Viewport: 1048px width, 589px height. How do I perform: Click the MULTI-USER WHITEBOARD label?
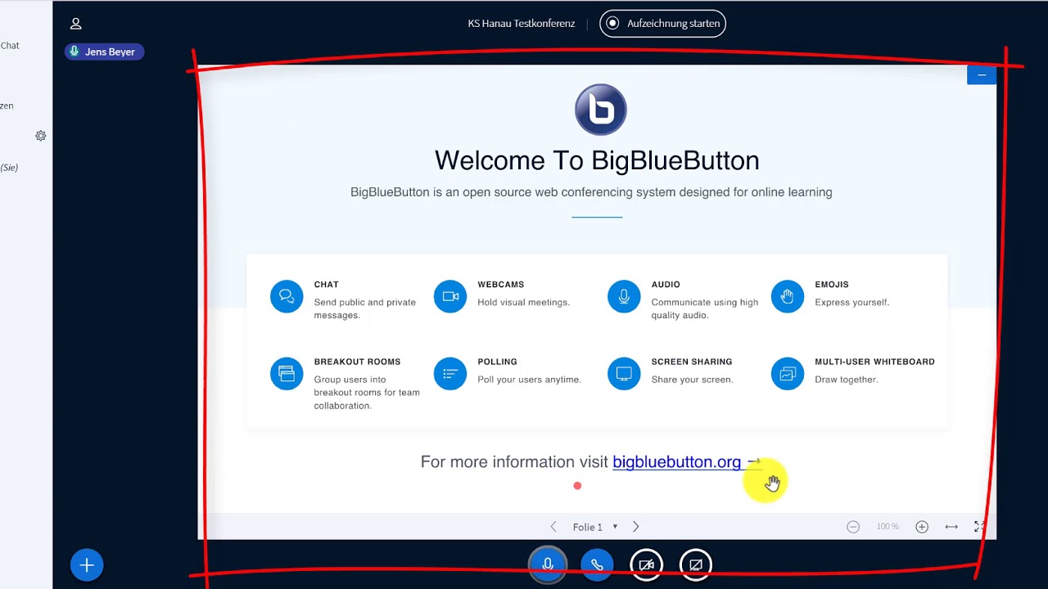point(874,362)
